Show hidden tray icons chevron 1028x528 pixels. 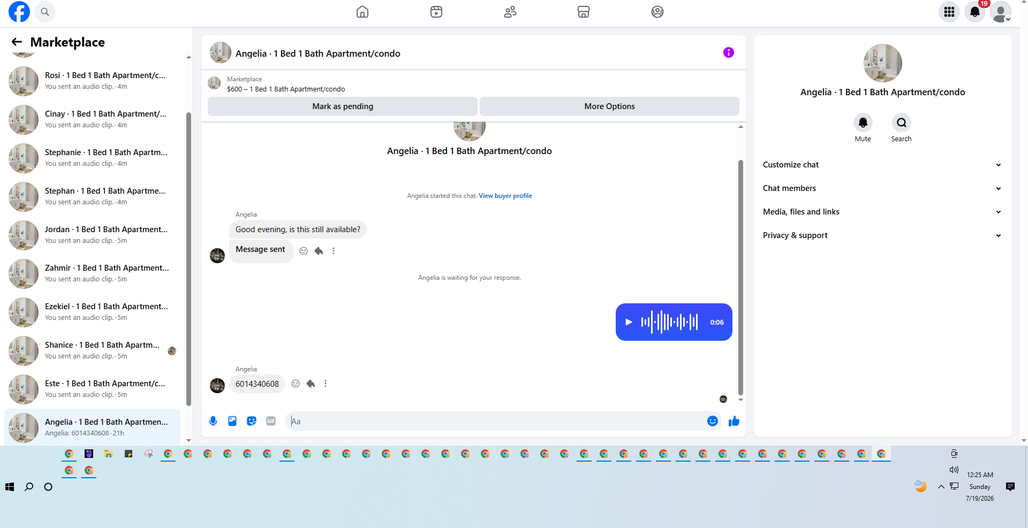tap(941, 487)
